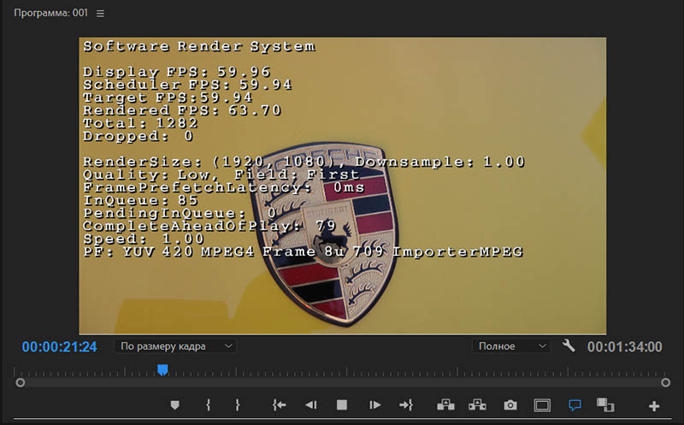The width and height of the screenshot is (684, 425).
Task: Step back one frame
Action: pos(310,405)
